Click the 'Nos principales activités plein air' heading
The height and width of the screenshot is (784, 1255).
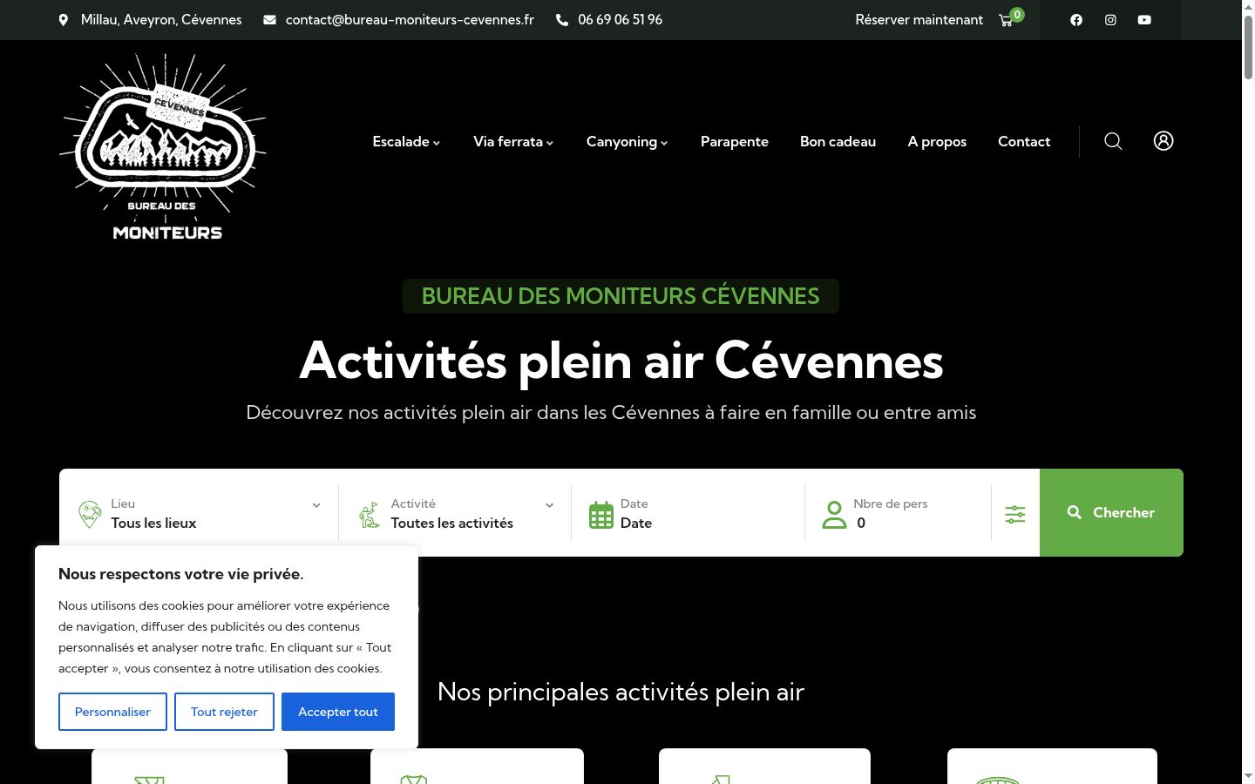(x=621, y=692)
